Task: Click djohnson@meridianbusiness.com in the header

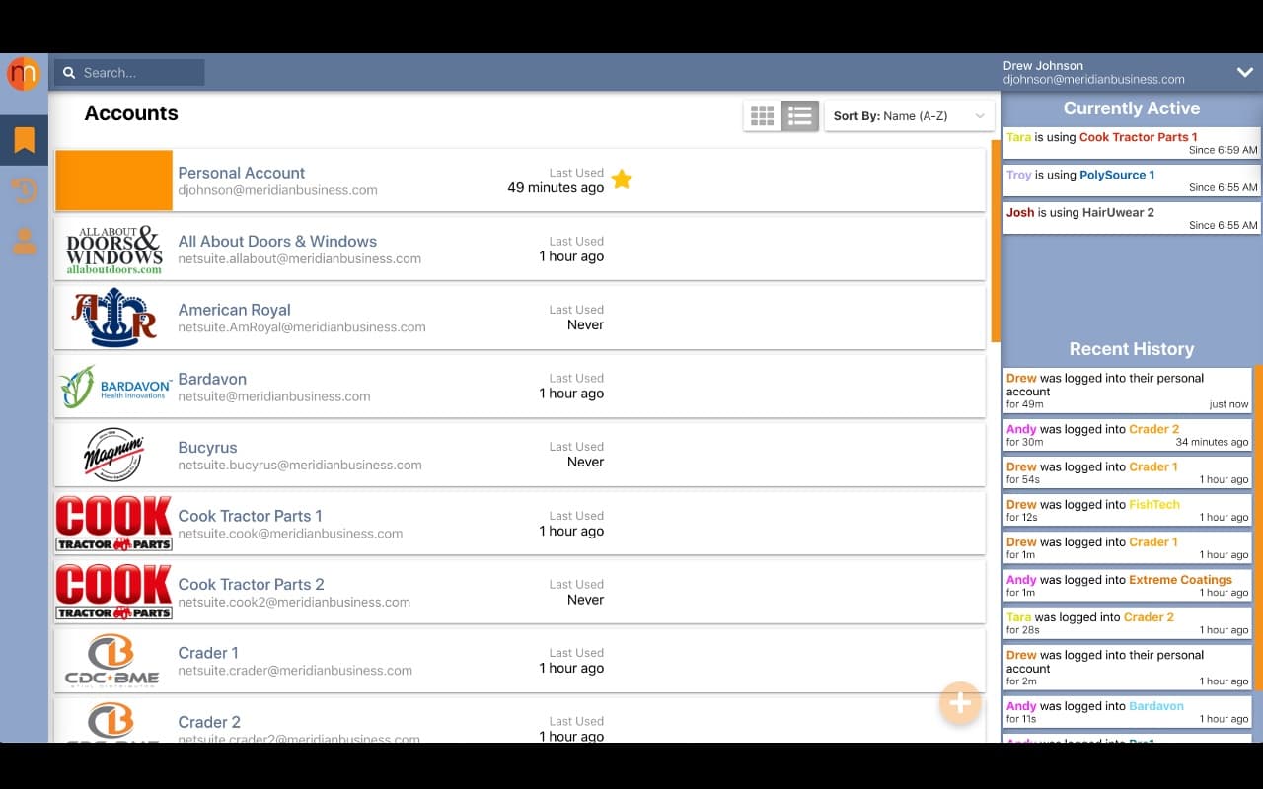Action: pos(1094,80)
